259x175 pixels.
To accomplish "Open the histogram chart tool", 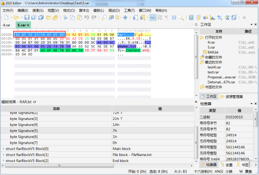I will pos(212,17).
